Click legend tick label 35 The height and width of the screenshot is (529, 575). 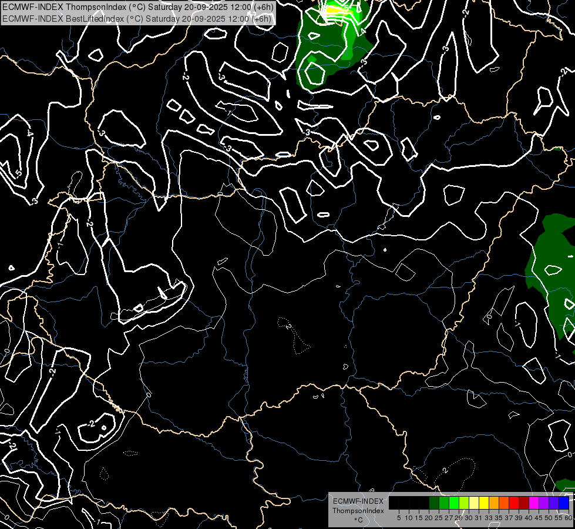(x=499, y=518)
